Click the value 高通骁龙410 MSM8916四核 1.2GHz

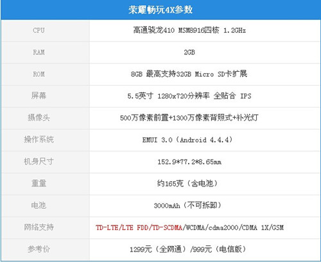189,30
